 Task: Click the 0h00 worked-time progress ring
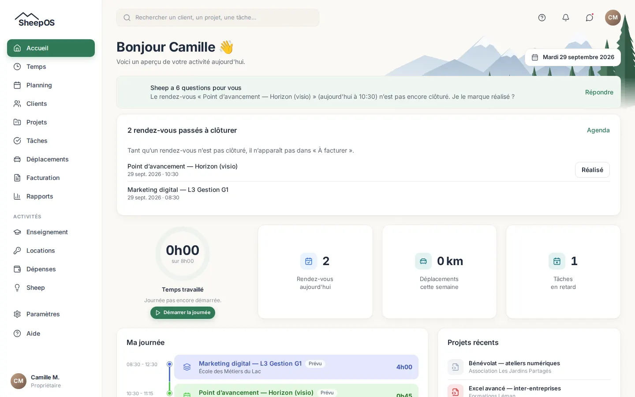click(x=183, y=254)
